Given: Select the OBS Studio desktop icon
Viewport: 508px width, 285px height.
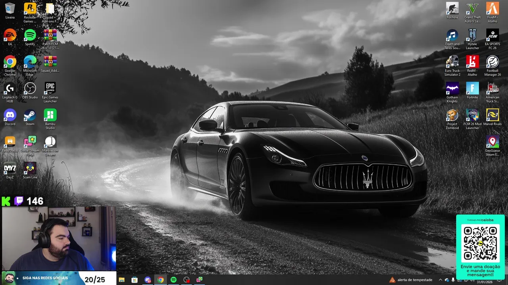Looking at the screenshot, I should [x=30, y=91].
